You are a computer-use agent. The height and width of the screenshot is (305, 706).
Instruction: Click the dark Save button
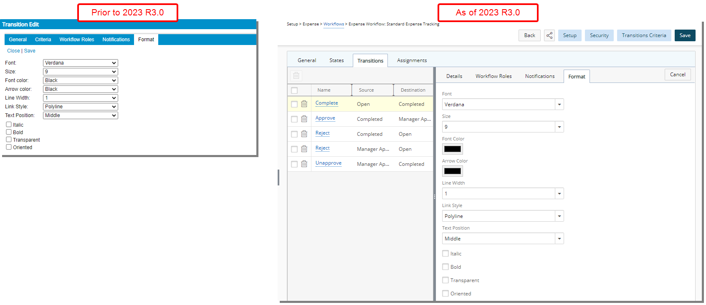click(685, 35)
